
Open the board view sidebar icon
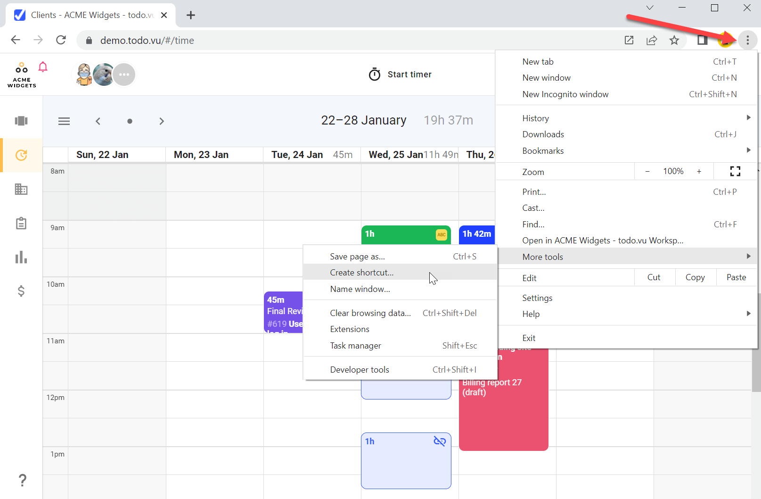coord(21,121)
